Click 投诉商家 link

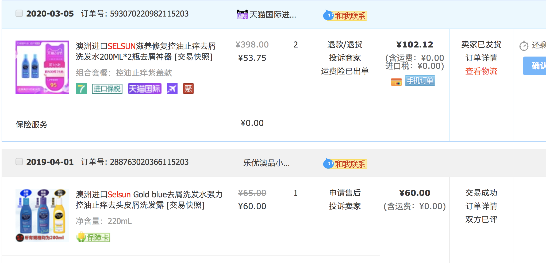pyautogui.click(x=345, y=58)
